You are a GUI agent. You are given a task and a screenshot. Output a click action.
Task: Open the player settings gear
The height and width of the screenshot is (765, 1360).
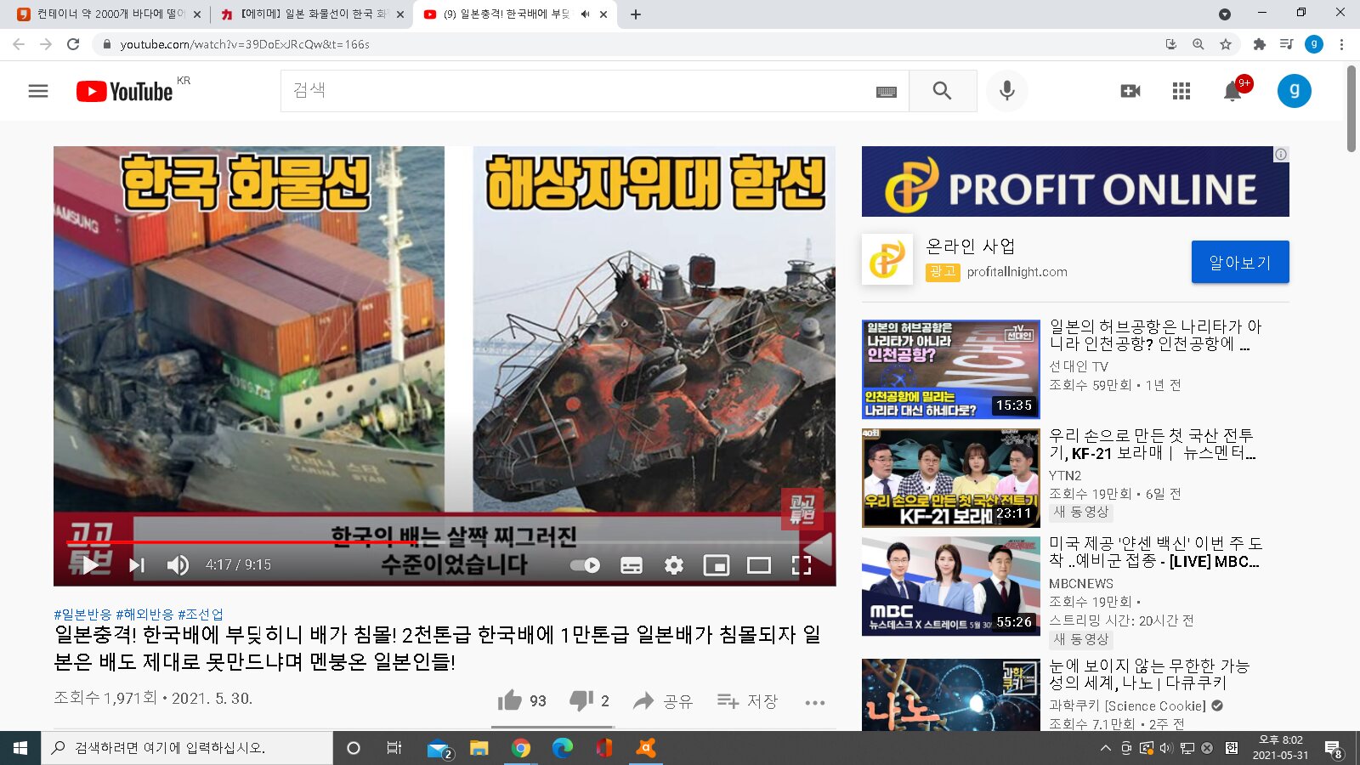[673, 565]
